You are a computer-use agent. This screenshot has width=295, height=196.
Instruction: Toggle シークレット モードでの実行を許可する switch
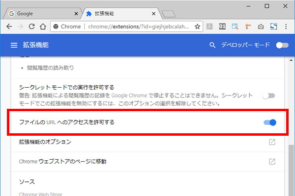click(268, 96)
